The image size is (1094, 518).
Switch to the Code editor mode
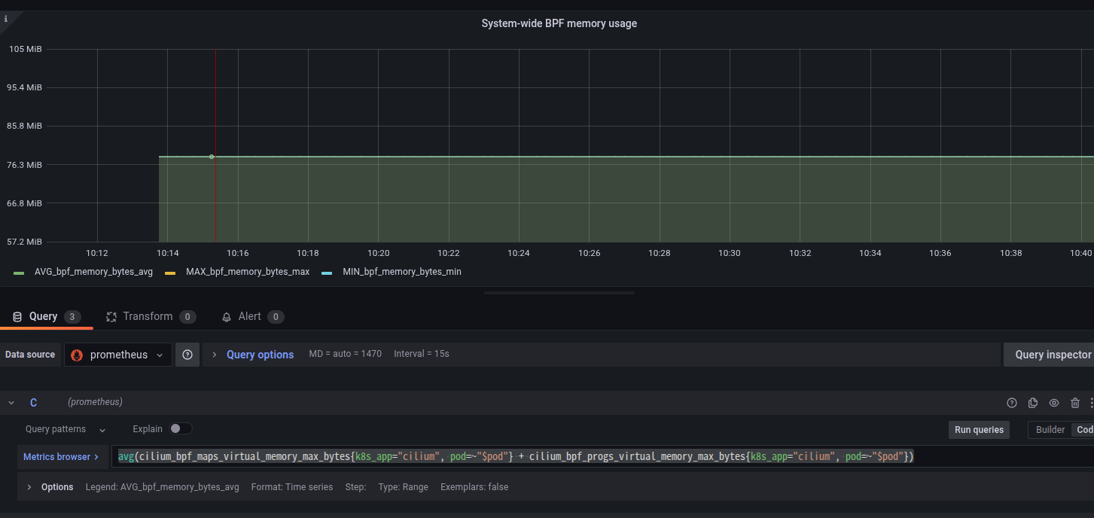(x=1083, y=430)
